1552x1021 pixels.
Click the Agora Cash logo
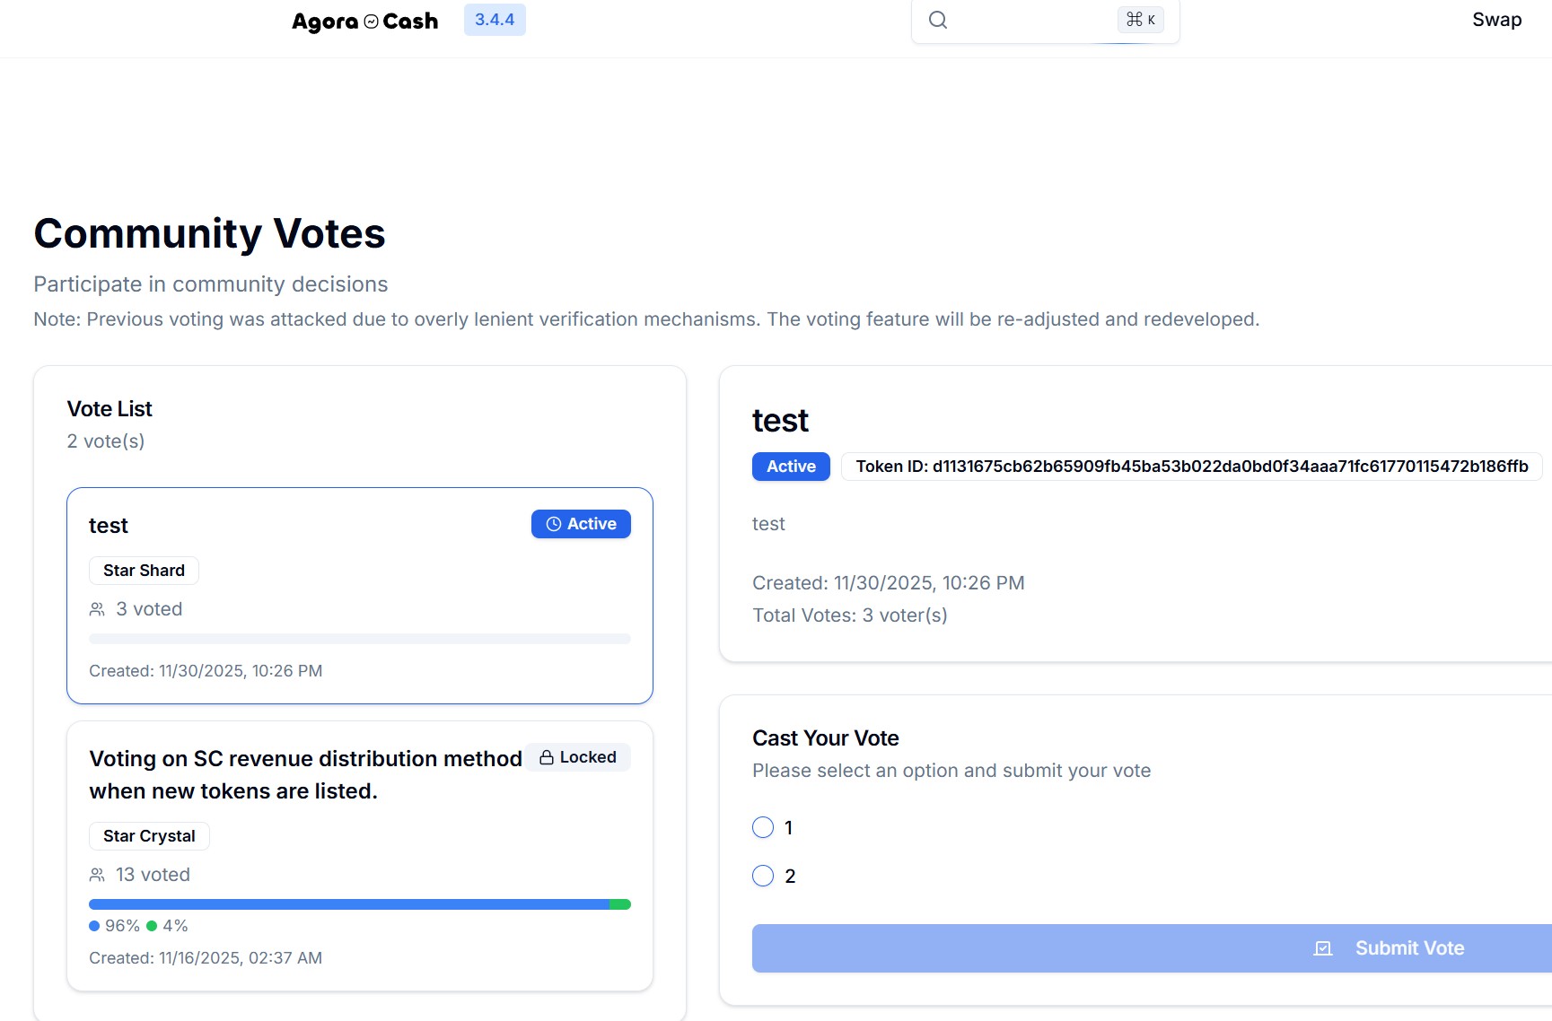(364, 21)
